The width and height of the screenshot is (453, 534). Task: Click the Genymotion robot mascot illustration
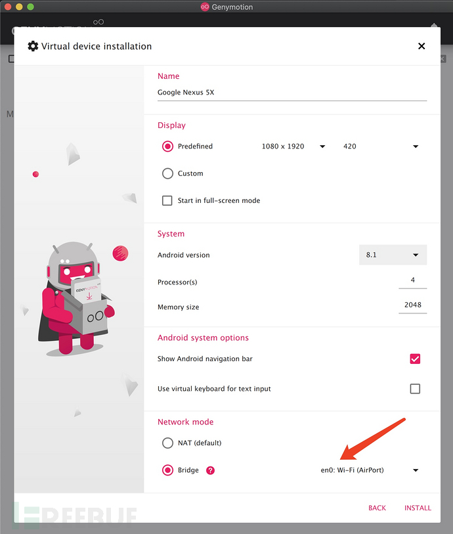76,299
